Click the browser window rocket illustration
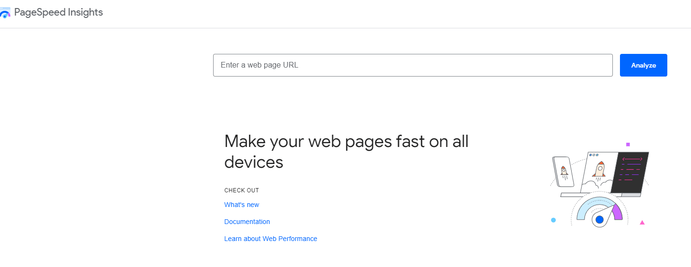 coord(599,172)
